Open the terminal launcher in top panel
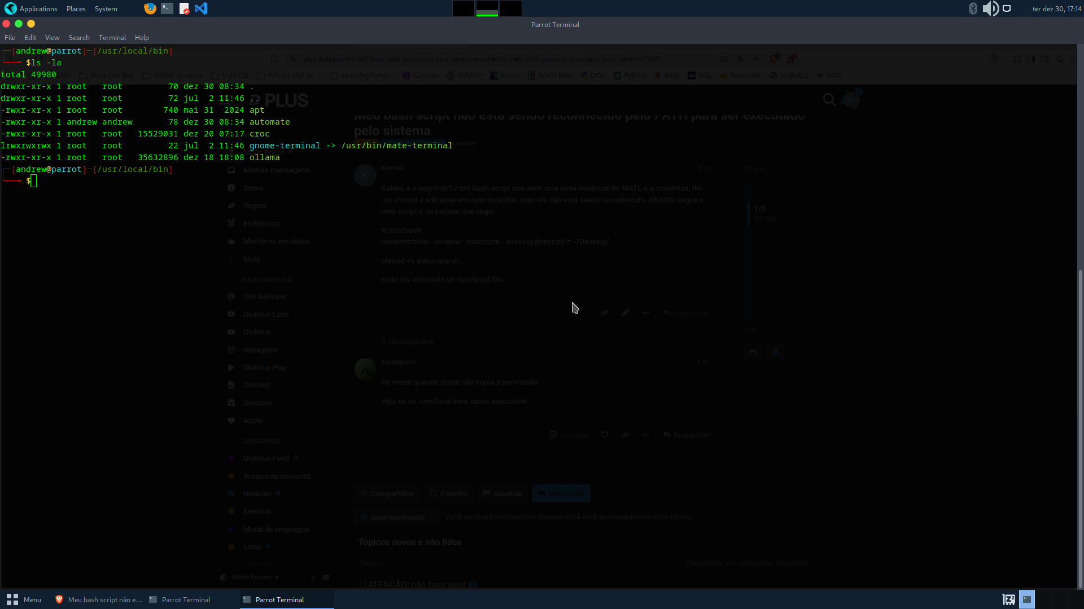The image size is (1084, 609). pos(167,8)
